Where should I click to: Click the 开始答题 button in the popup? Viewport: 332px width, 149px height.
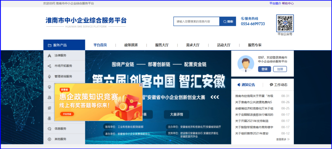67,114
